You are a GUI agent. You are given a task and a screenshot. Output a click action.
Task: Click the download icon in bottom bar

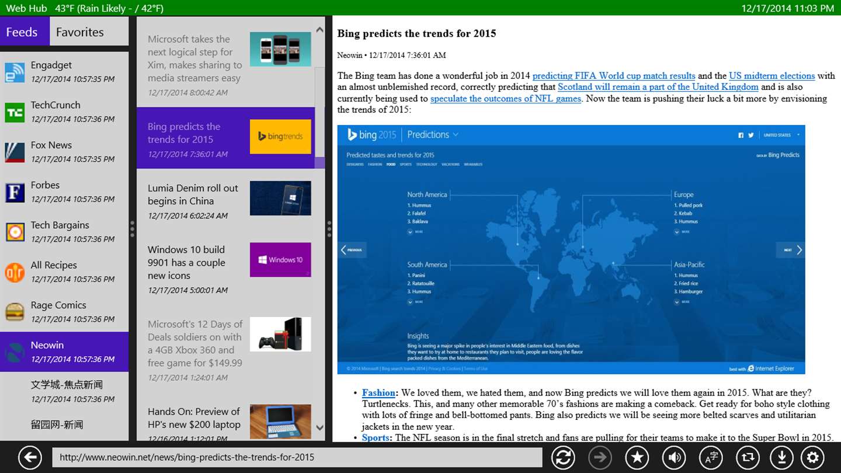[x=781, y=457]
